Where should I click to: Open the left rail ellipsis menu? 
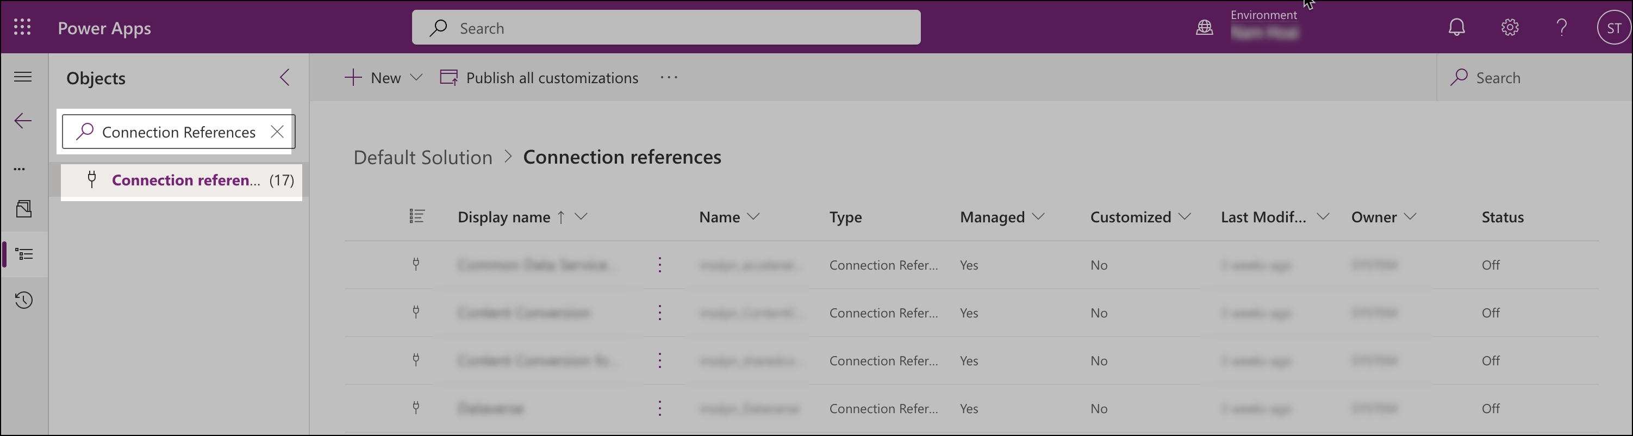click(20, 169)
